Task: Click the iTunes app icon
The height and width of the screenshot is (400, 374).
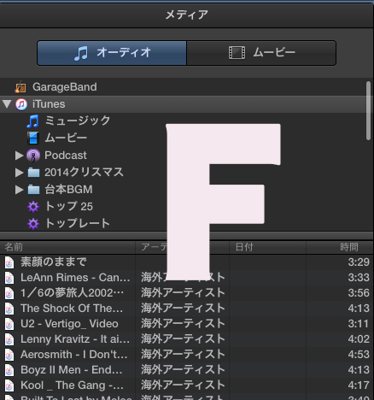Action: (x=21, y=104)
